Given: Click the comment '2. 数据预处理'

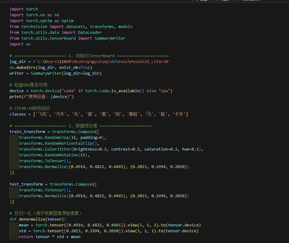Looking at the screenshot, I should point(83,126).
